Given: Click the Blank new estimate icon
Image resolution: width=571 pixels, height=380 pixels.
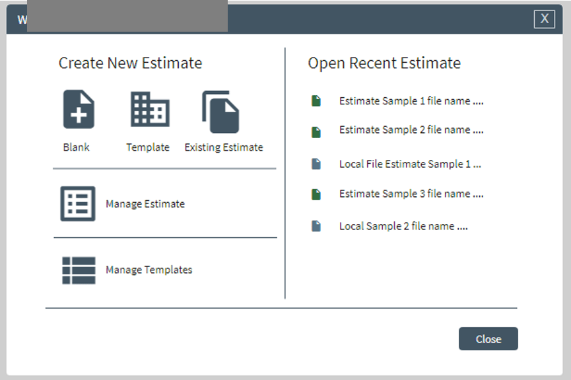Looking at the screenshot, I should tap(79, 110).
